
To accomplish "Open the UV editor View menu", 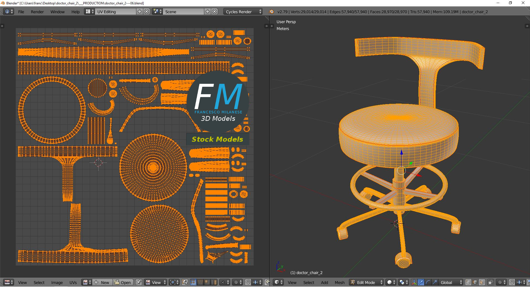I will pyautogui.click(x=22, y=283).
